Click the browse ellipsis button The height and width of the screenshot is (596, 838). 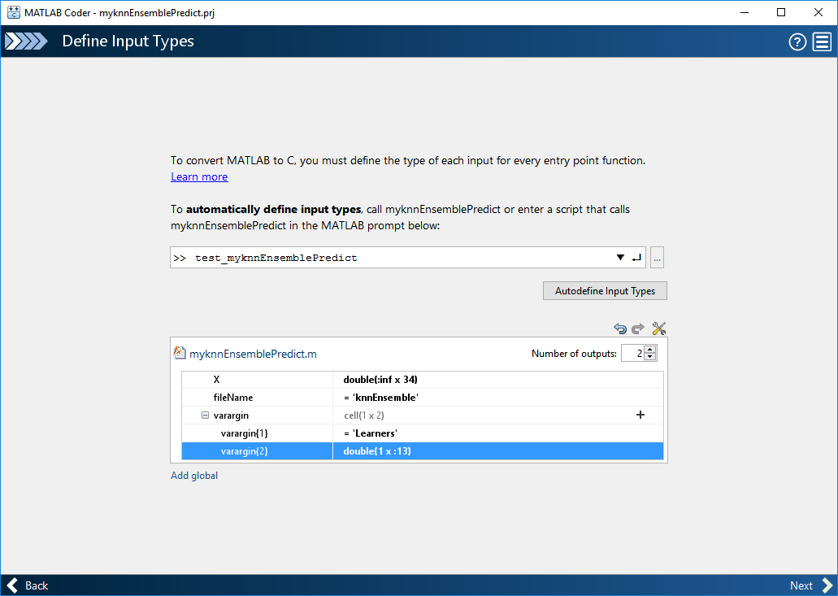pos(658,258)
